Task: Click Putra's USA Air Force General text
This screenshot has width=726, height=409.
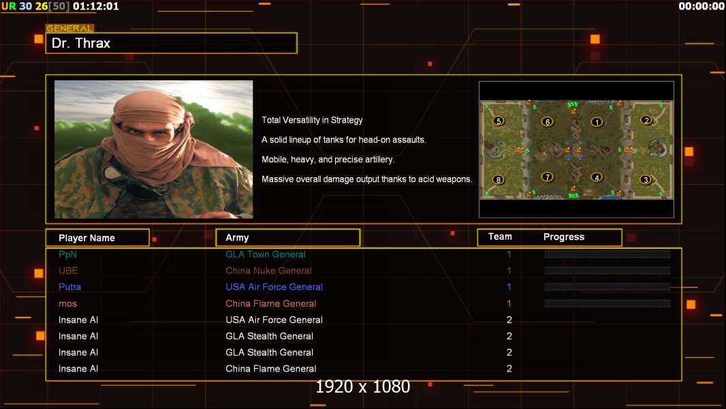Action: point(274,287)
